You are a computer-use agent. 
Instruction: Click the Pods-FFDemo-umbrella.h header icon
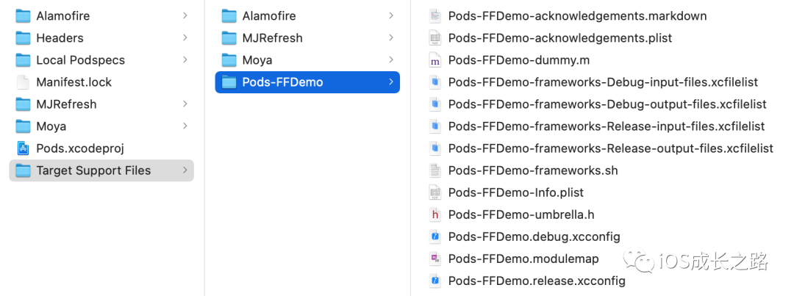point(434,214)
